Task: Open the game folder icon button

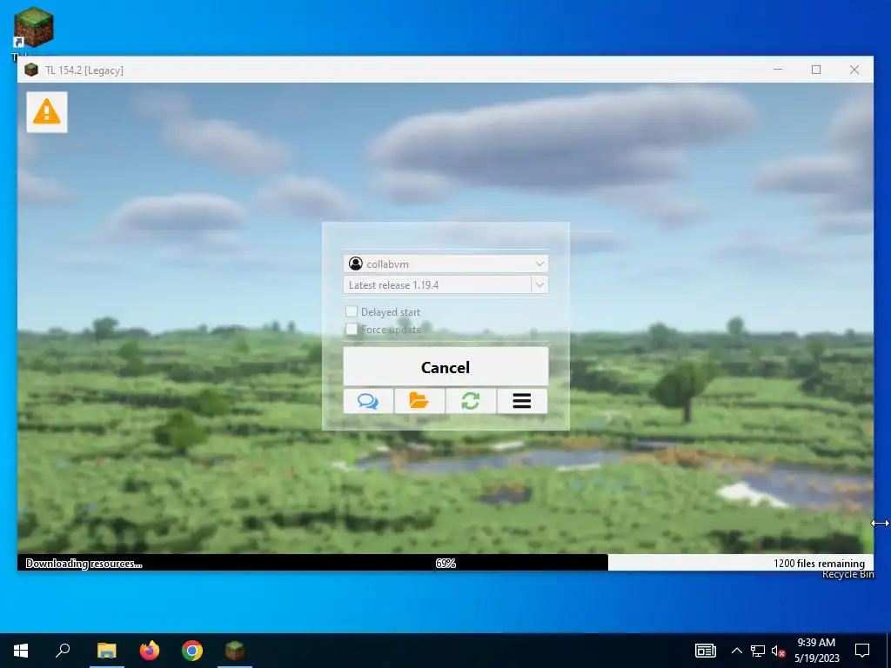Action: click(419, 401)
